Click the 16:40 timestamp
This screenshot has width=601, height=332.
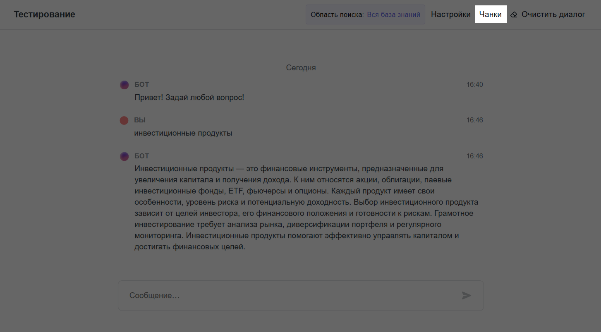(x=474, y=85)
